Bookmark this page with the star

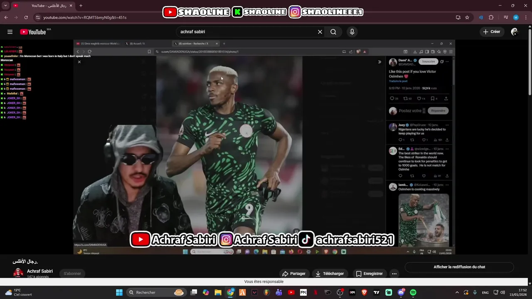[467, 17]
